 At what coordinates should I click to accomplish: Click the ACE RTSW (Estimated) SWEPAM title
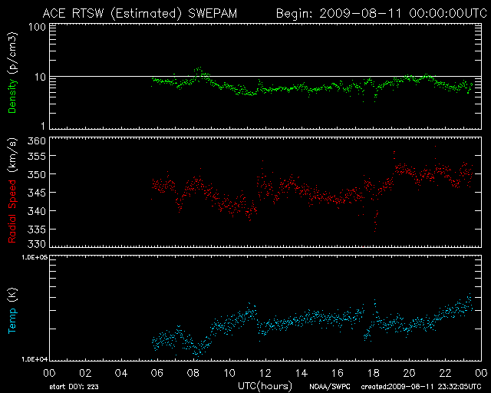[x=140, y=14]
